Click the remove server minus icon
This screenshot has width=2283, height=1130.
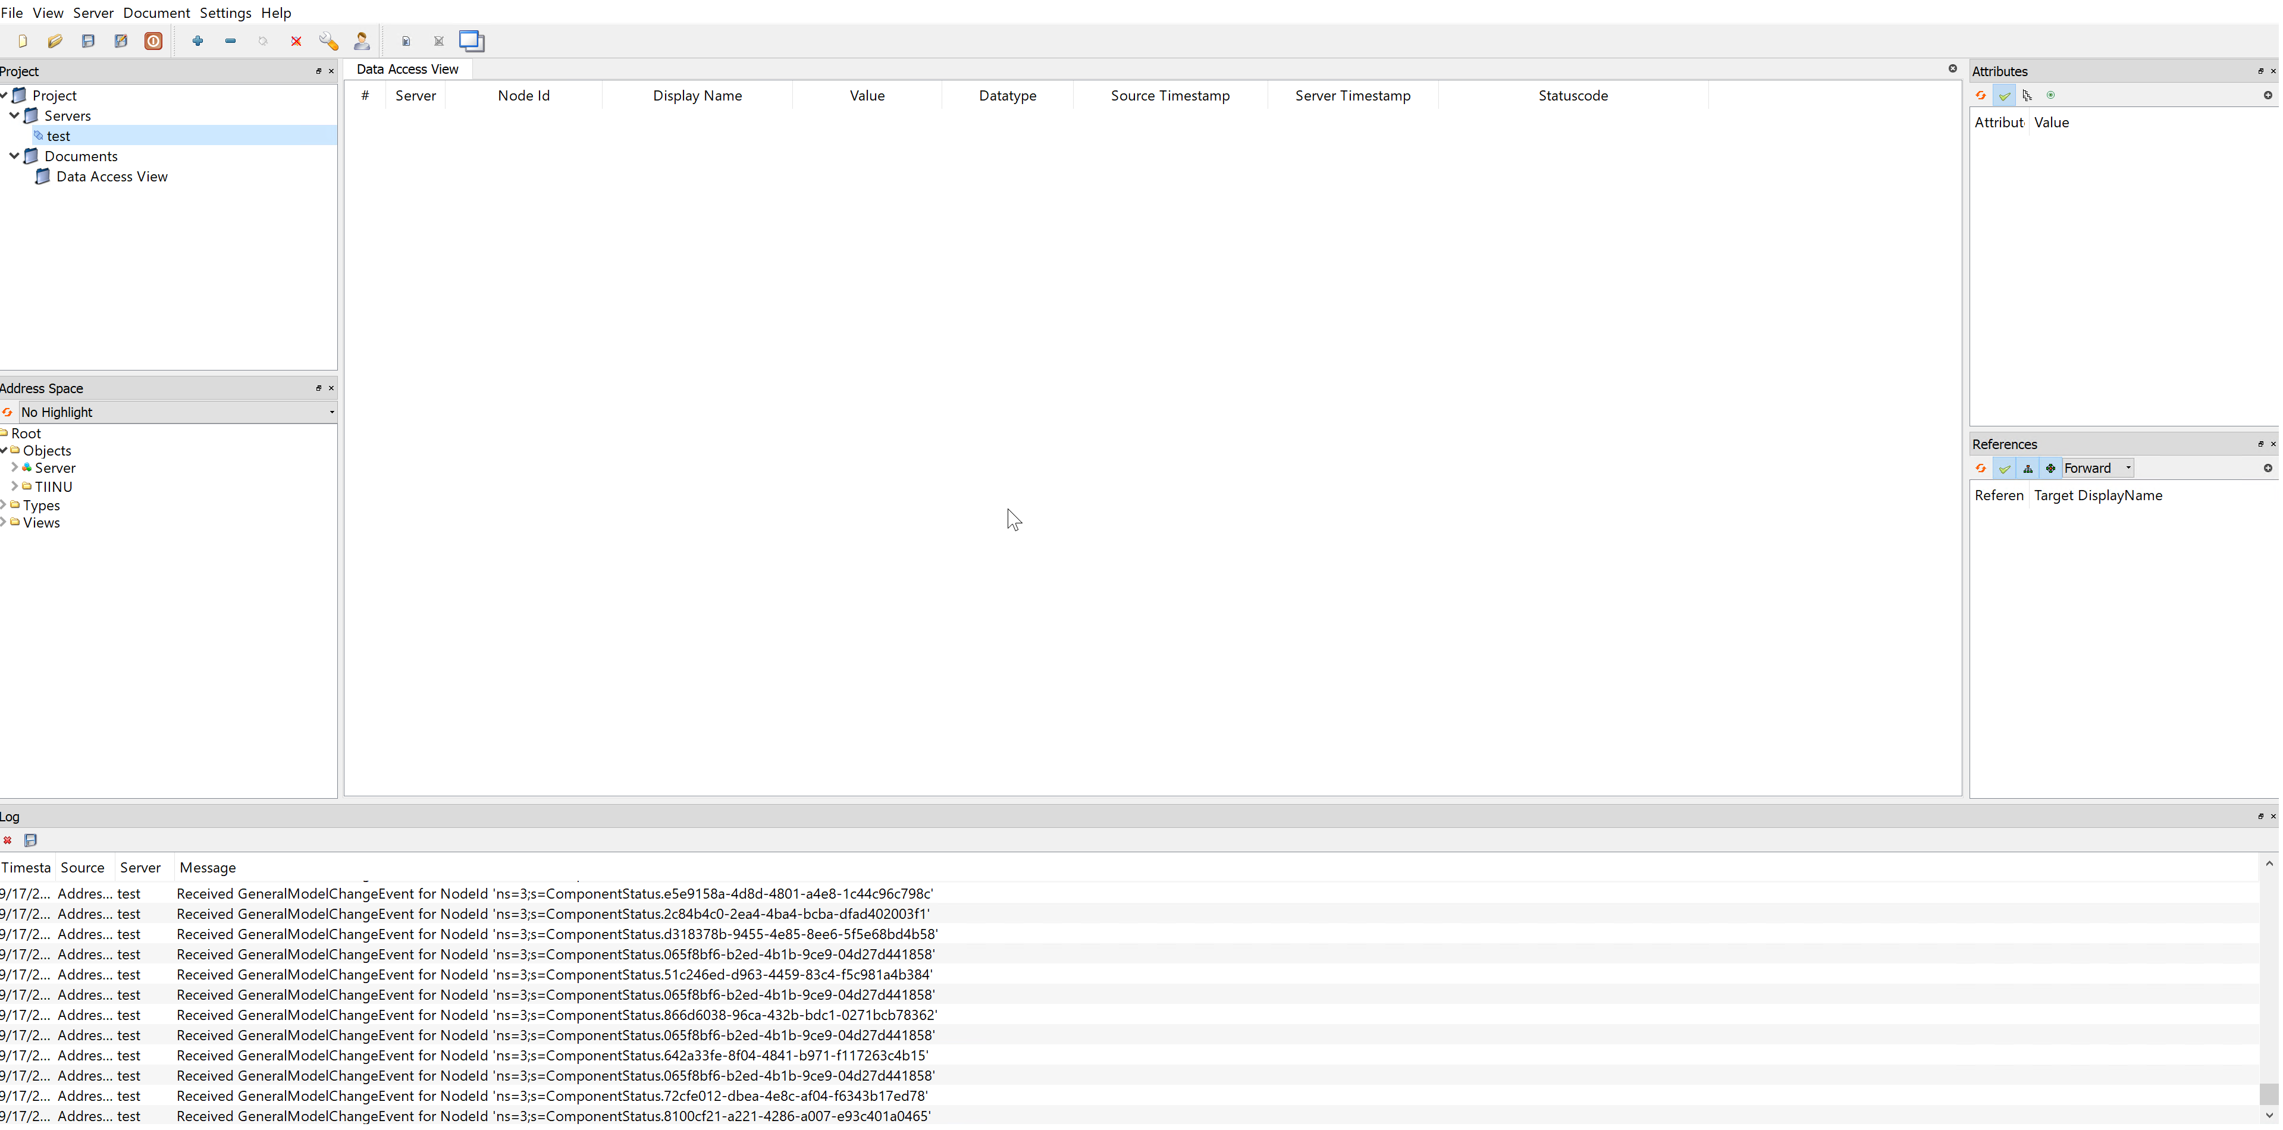click(230, 41)
